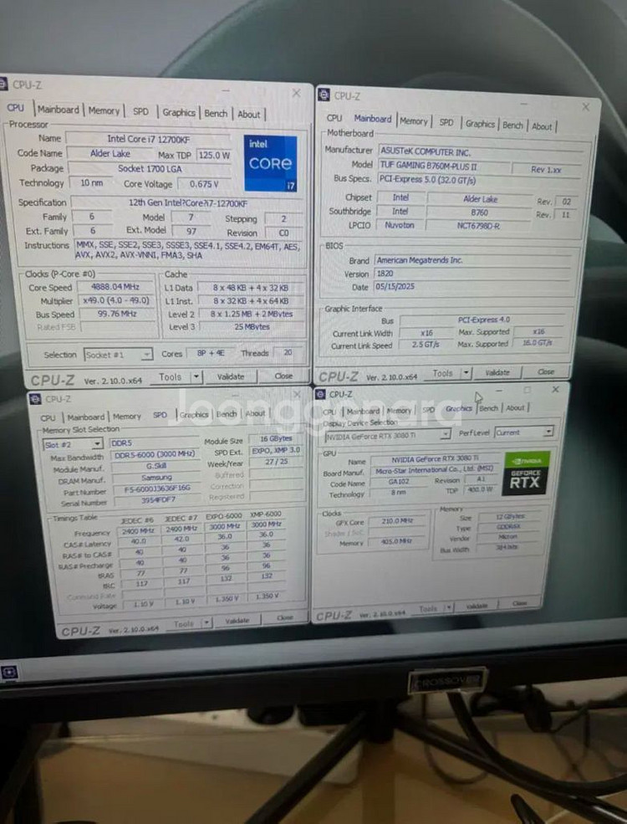Open the SPD tab in the processor window

[x=140, y=111]
